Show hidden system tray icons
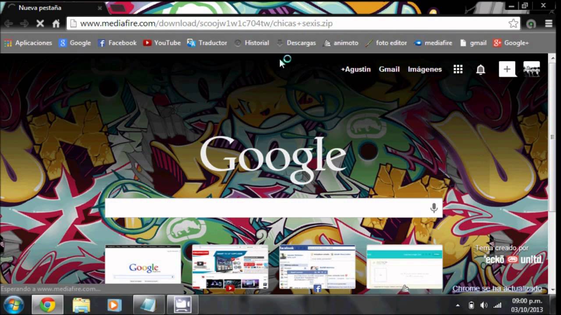The width and height of the screenshot is (561, 315). click(x=458, y=305)
